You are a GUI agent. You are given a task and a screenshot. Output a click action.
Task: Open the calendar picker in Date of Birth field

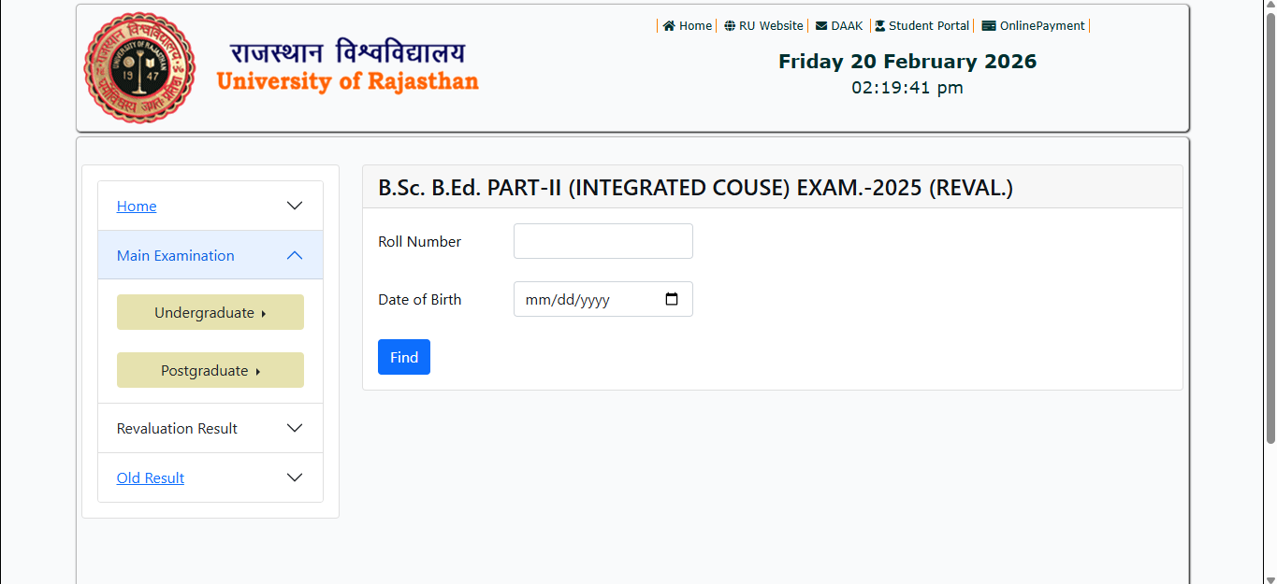tap(672, 299)
